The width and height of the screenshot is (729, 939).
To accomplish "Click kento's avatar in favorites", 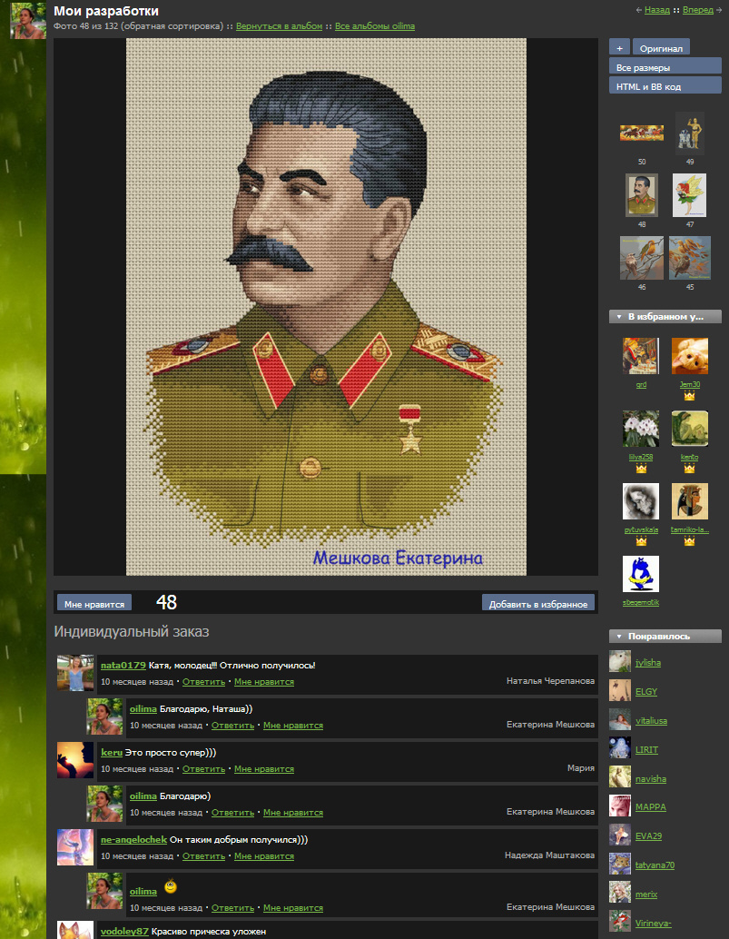I will point(689,429).
